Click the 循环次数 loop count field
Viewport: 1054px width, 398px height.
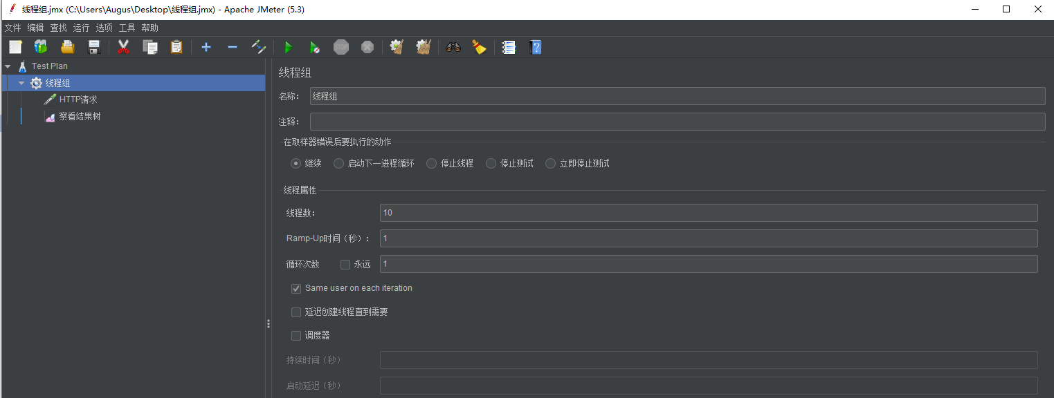point(709,264)
